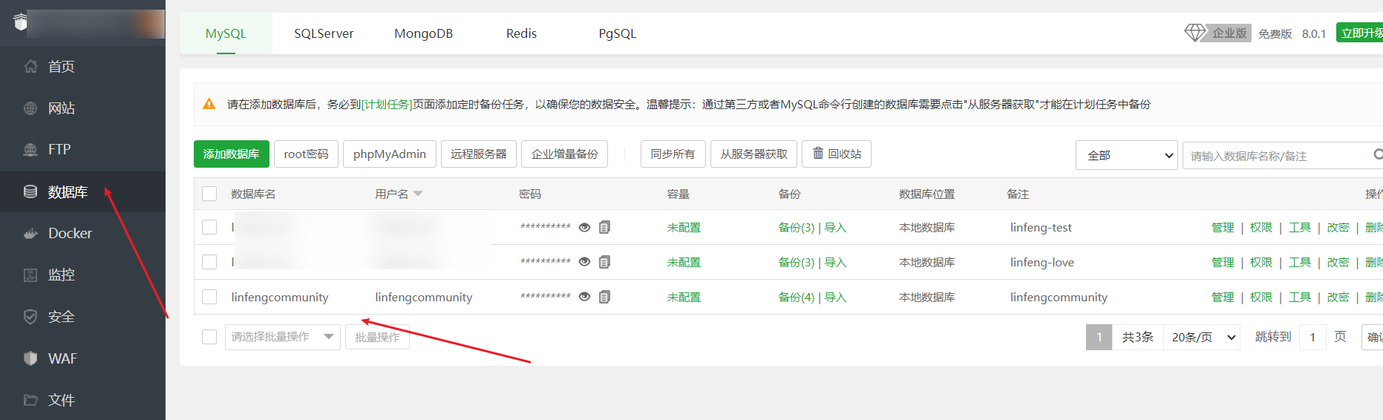The width and height of the screenshot is (1383, 420).
Task: Click the linfeng-love remark text
Action: (x=1042, y=262)
